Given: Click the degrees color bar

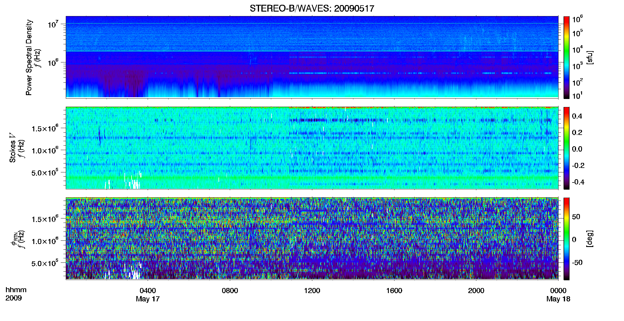Looking at the screenshot, I should [x=567, y=239].
